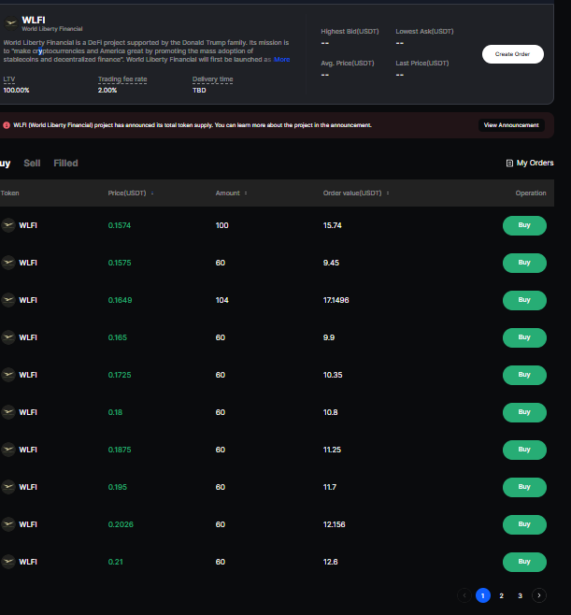Viewport: 571px width, 615px height.
Task: Click the Create Order button
Action: [512, 54]
